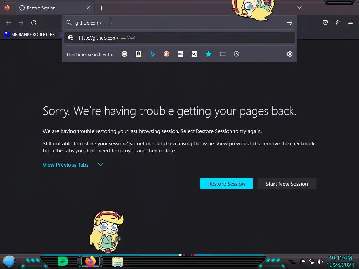This screenshot has width=359, height=269.
Task: Open MEDIAFIRE ROULETTER bookmark
Action: pos(29,35)
